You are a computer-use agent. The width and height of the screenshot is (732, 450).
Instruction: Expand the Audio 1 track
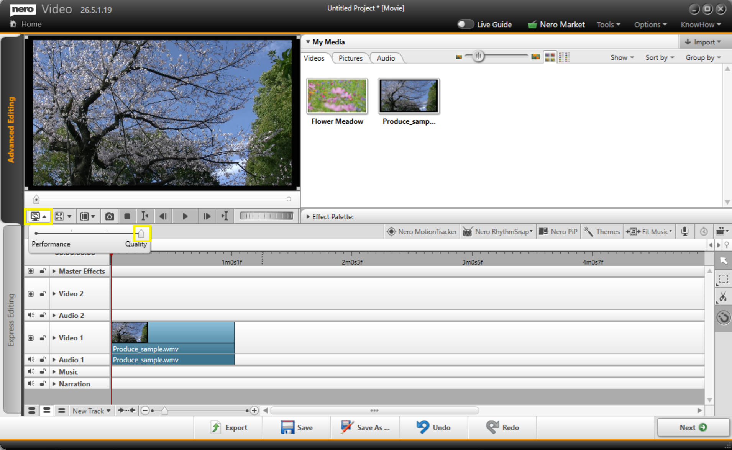54,360
